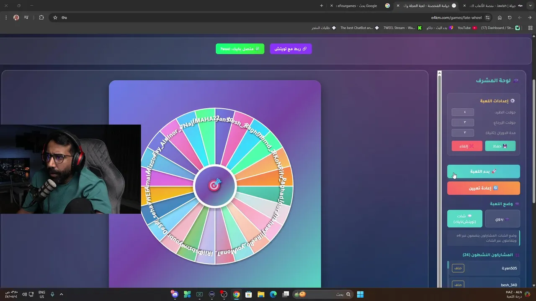536x301 pixels.
Task: Open Task View in the taskbar
Action: tap(286, 294)
